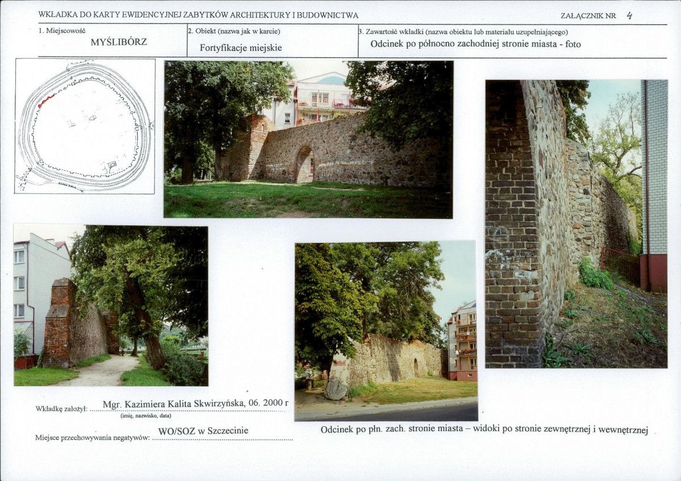Click the 'ZAŁĄCZNIK NR' label

click(588, 16)
